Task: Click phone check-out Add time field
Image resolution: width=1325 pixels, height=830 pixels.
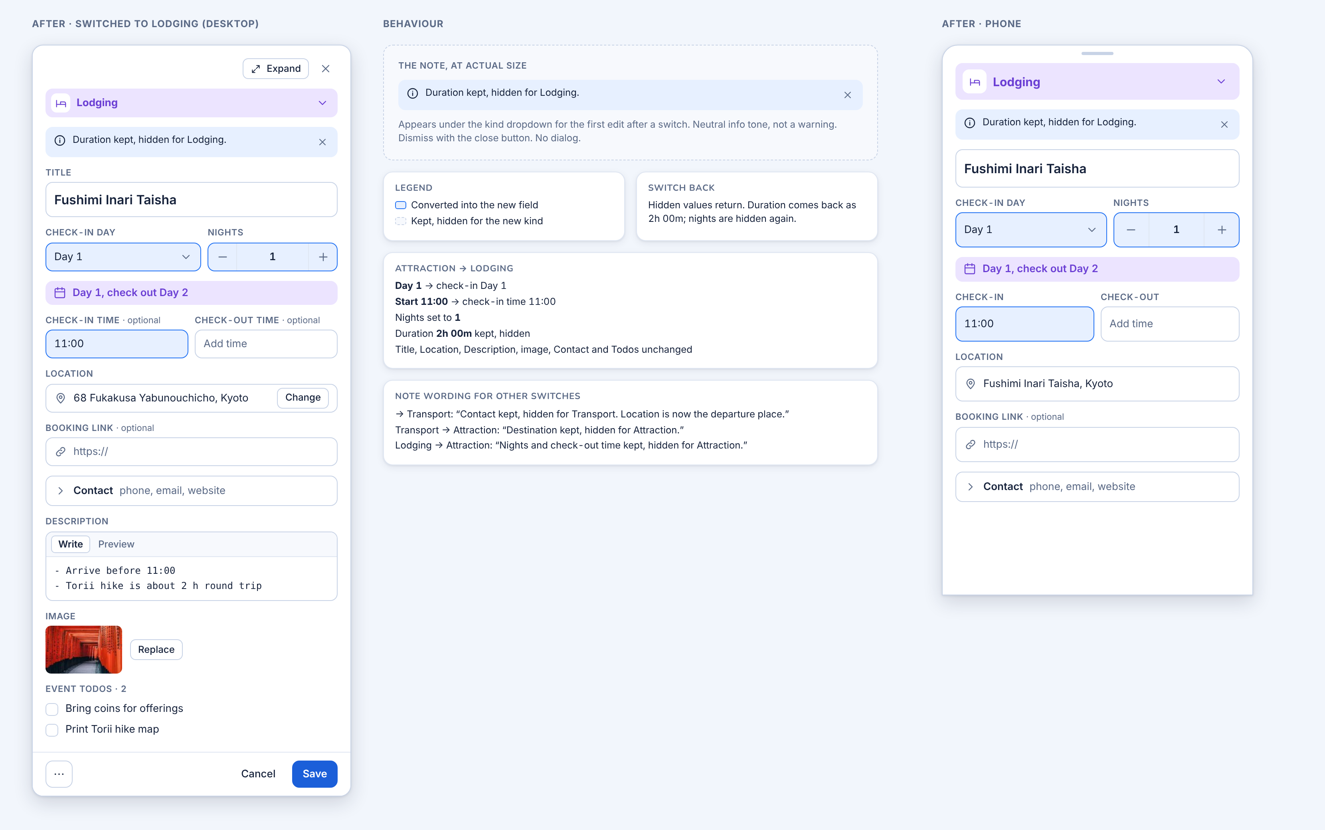Action: [x=1169, y=324]
